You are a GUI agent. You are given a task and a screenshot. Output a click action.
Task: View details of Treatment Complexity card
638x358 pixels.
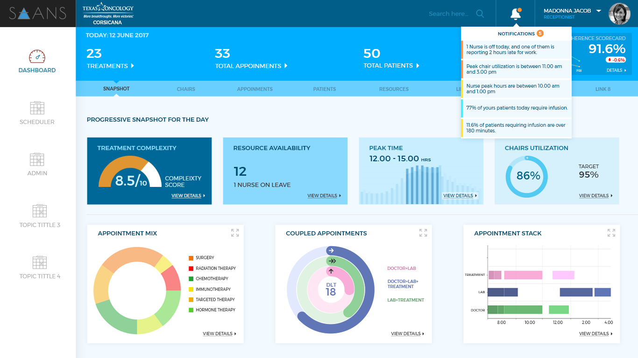point(188,196)
